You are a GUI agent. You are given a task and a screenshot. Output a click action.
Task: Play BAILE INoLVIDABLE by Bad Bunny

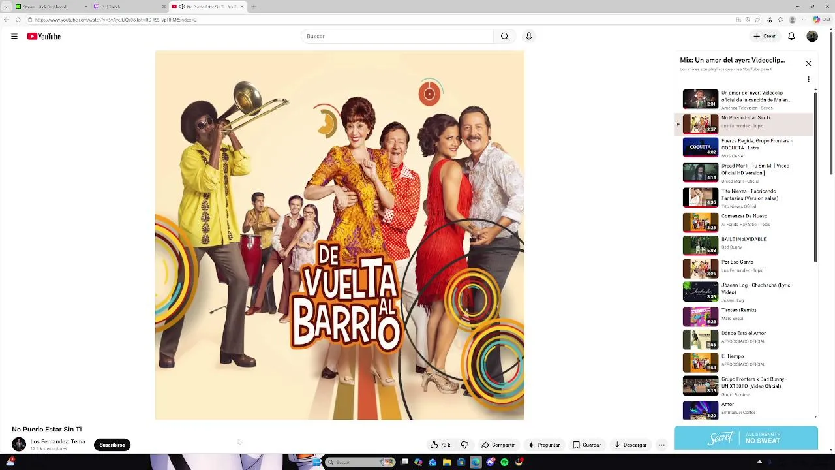[x=744, y=245]
